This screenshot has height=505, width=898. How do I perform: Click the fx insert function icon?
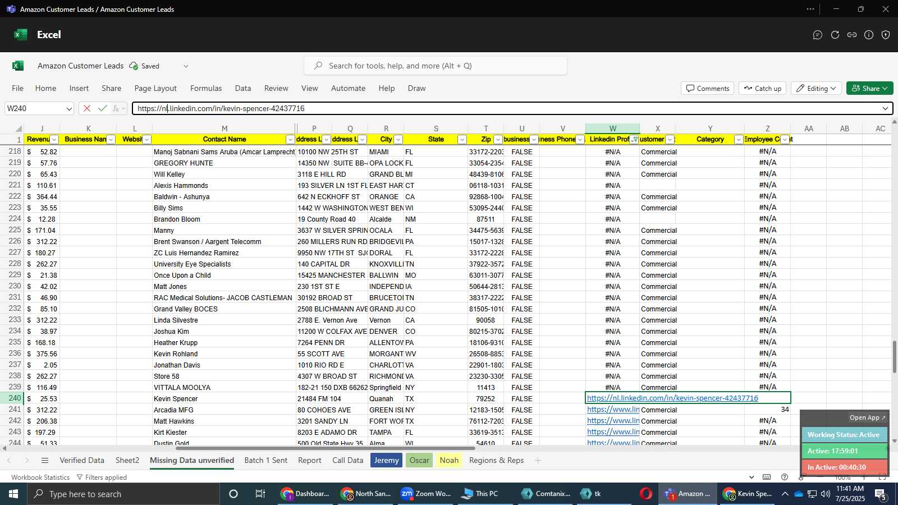116,108
